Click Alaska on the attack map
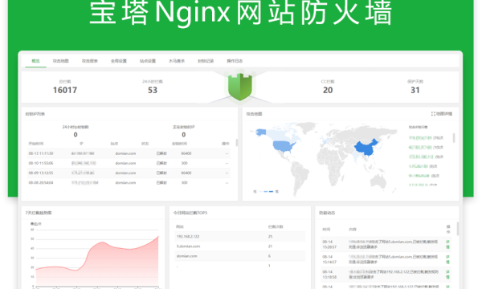Viewport: 482px width, 289px height. coord(260,132)
